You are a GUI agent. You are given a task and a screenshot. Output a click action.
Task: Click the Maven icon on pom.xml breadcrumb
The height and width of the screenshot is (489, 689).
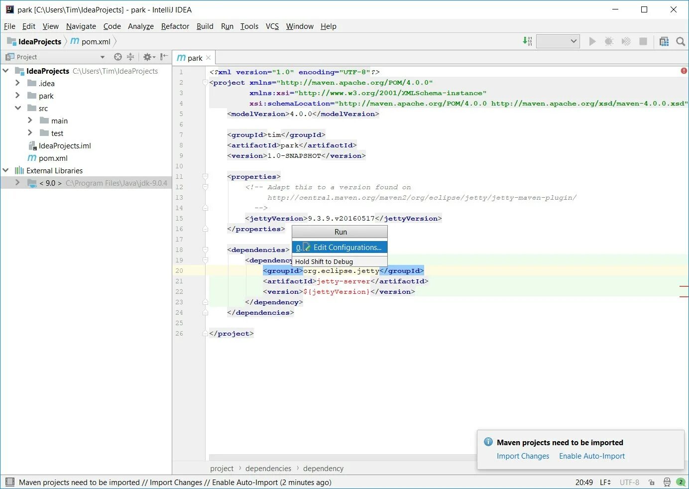tap(75, 41)
